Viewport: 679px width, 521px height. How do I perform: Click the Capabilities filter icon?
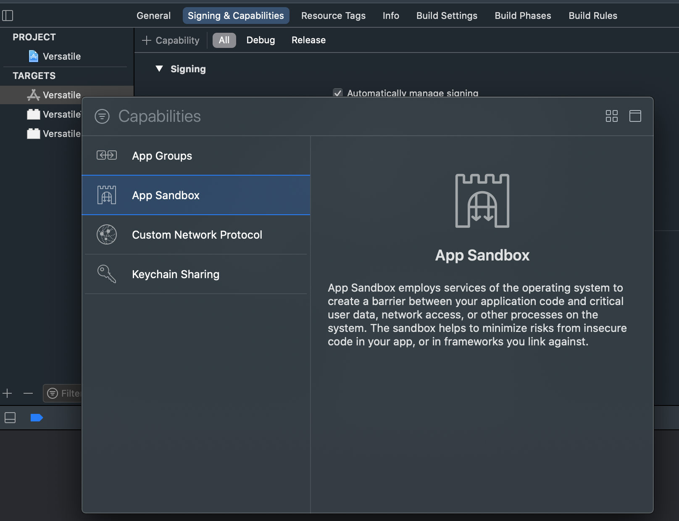tap(102, 116)
